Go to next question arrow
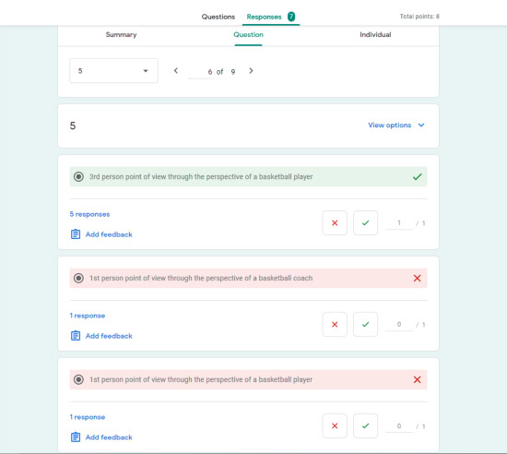 251,70
